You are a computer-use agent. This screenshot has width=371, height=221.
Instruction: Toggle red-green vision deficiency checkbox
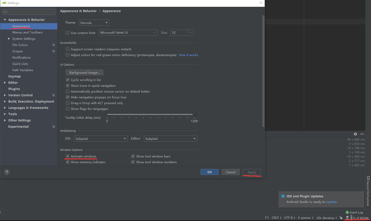click(x=68, y=55)
